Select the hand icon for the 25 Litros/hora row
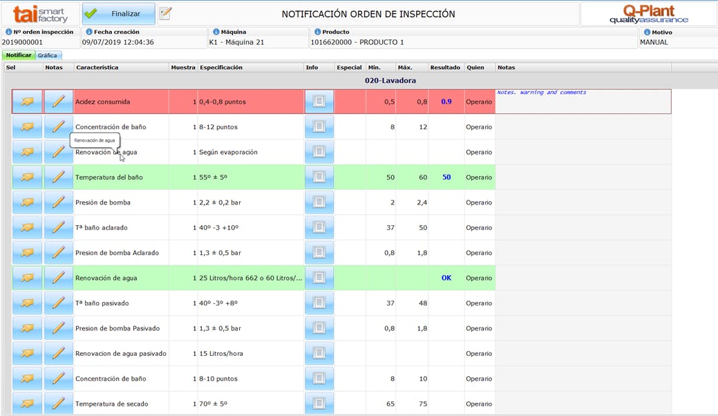Viewport: 718px width, 416px height. pos(27,278)
